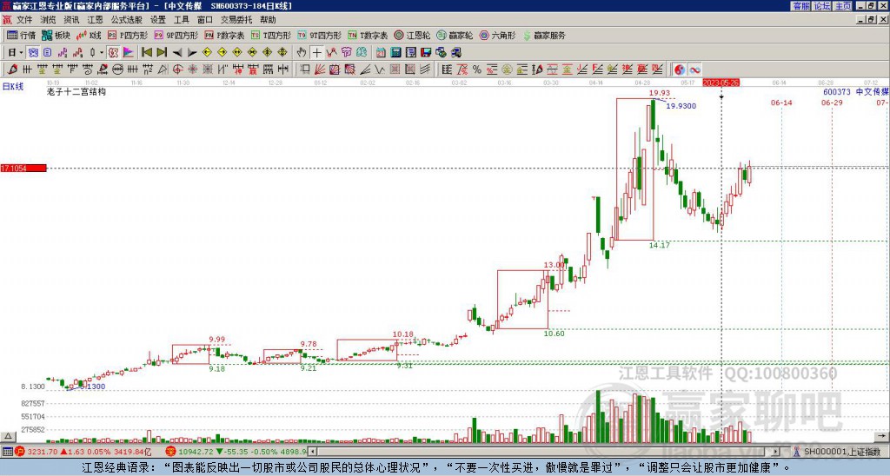Click the red 17.1054 price tag
Viewport: 890px width, 476px height.
[23, 169]
